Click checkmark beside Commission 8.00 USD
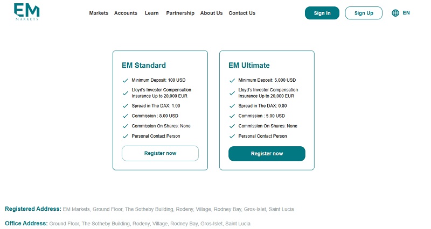431x229 pixels. [126, 116]
